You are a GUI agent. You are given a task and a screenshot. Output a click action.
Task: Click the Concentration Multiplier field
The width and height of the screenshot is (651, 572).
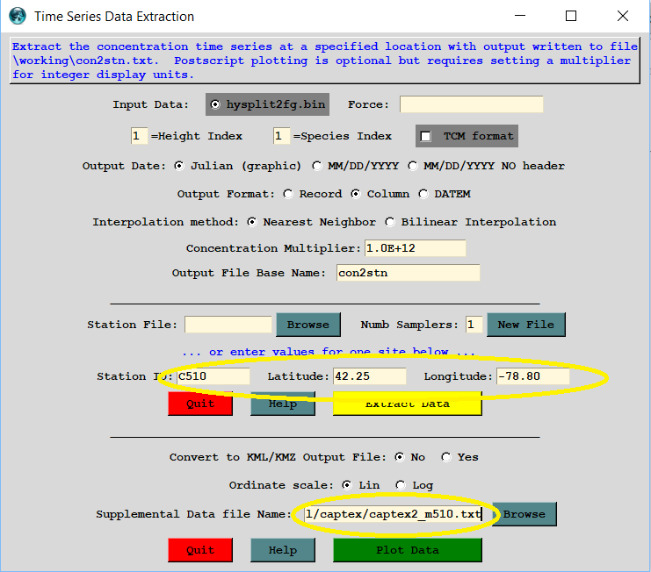pos(415,248)
